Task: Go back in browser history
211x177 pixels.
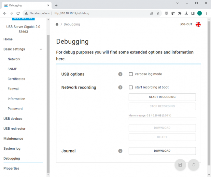Action: pyautogui.click(x=5, y=13)
